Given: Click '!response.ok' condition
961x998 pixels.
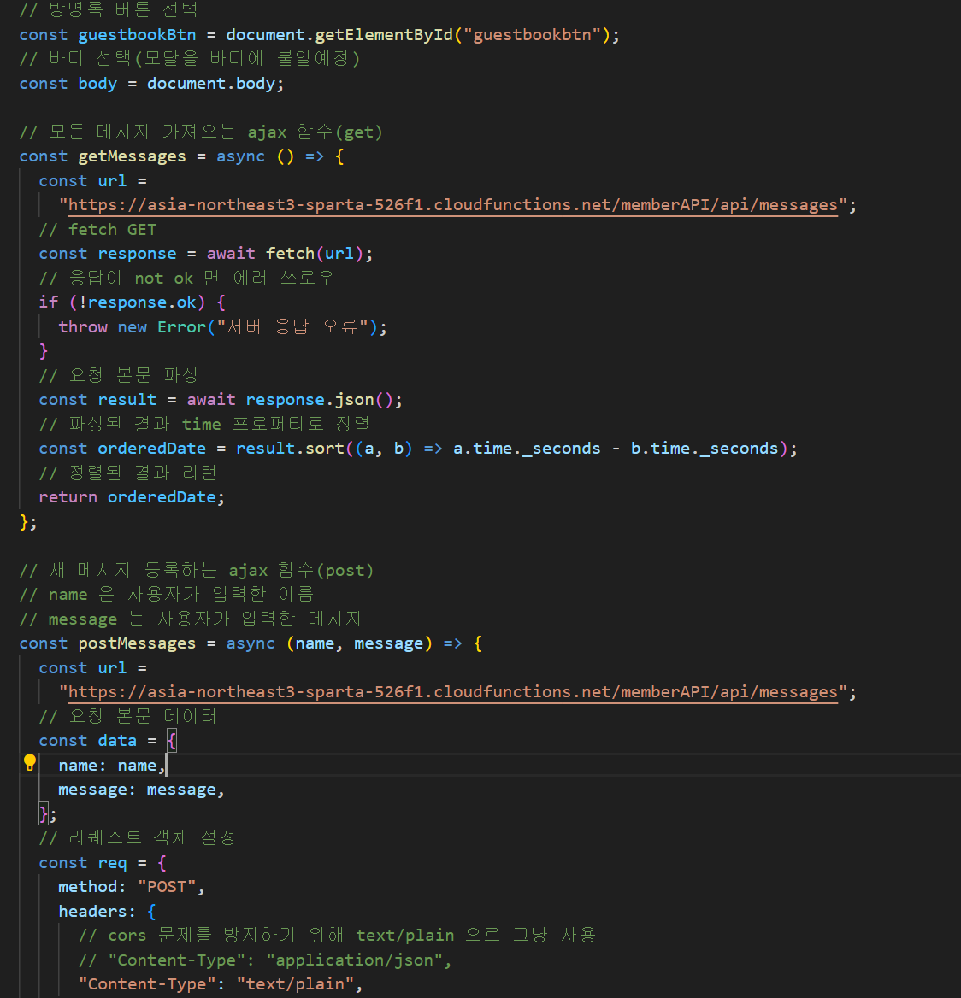Looking at the screenshot, I should click(137, 302).
